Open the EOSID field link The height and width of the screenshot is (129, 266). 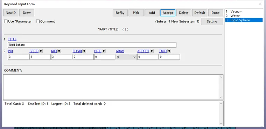point(77,51)
